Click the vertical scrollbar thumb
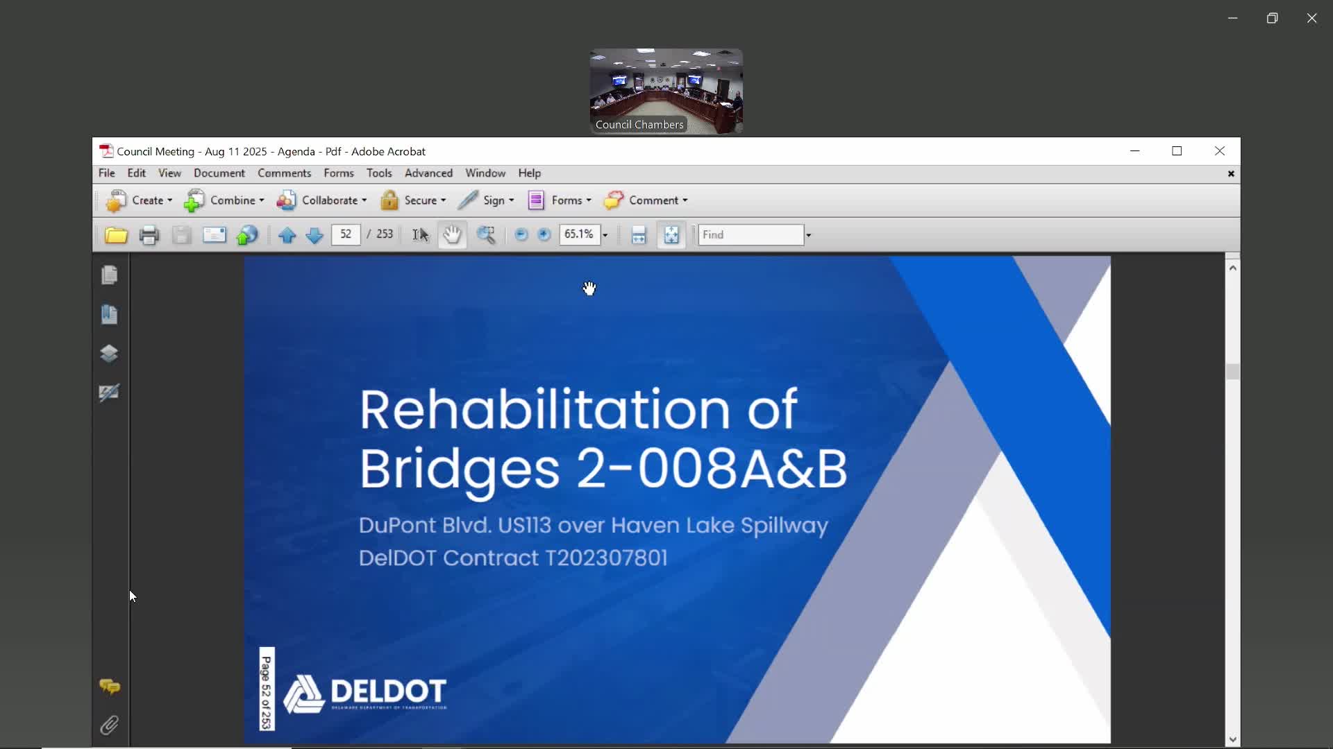The width and height of the screenshot is (1333, 749). (1232, 372)
